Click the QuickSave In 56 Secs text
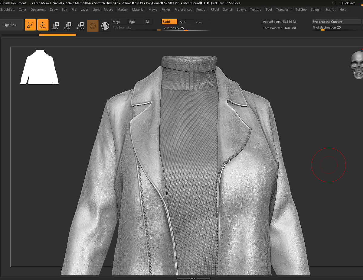 [223, 3]
